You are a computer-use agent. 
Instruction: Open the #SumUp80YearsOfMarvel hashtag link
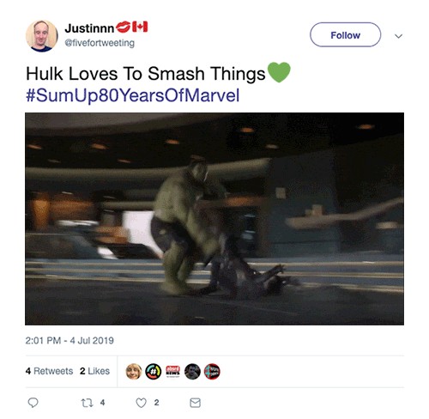pyautogui.click(x=133, y=95)
